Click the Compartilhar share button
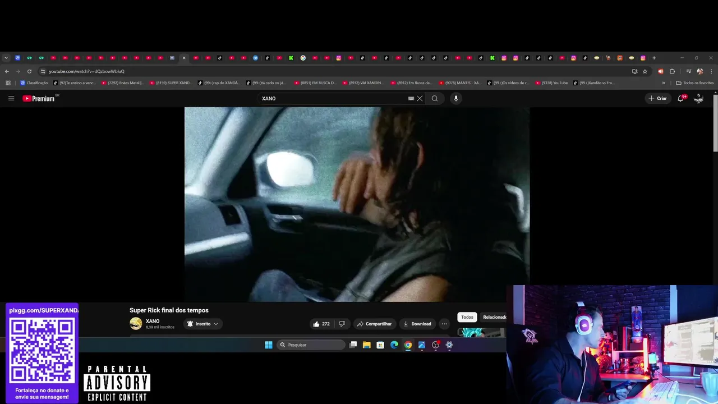Image resolution: width=718 pixels, height=404 pixels. click(x=374, y=324)
